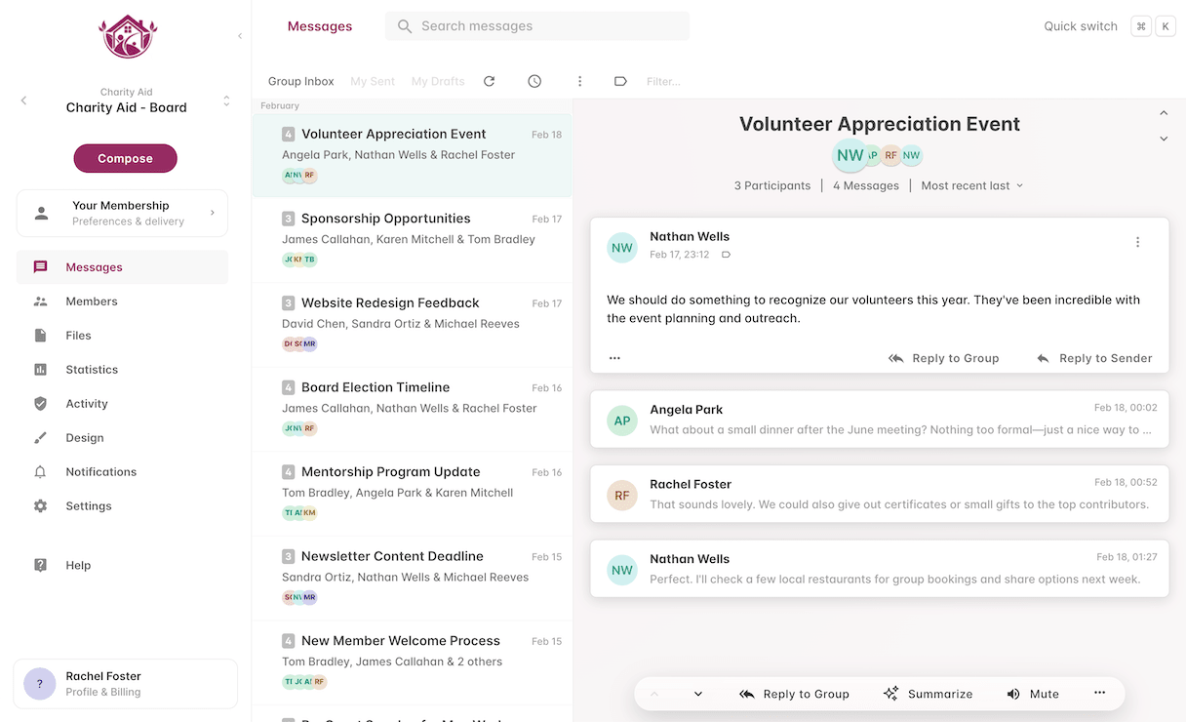The image size is (1186, 722).
Task: Mute the current conversation thread
Action: click(x=1032, y=694)
